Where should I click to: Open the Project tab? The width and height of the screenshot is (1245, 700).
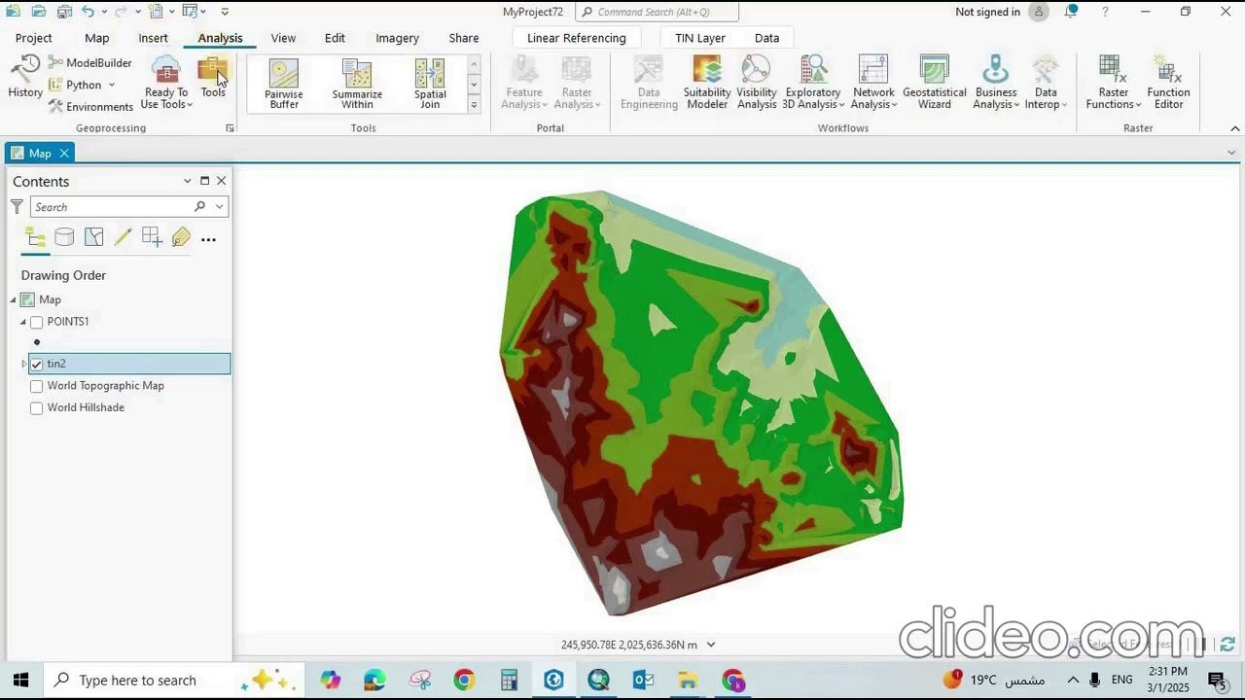point(33,38)
